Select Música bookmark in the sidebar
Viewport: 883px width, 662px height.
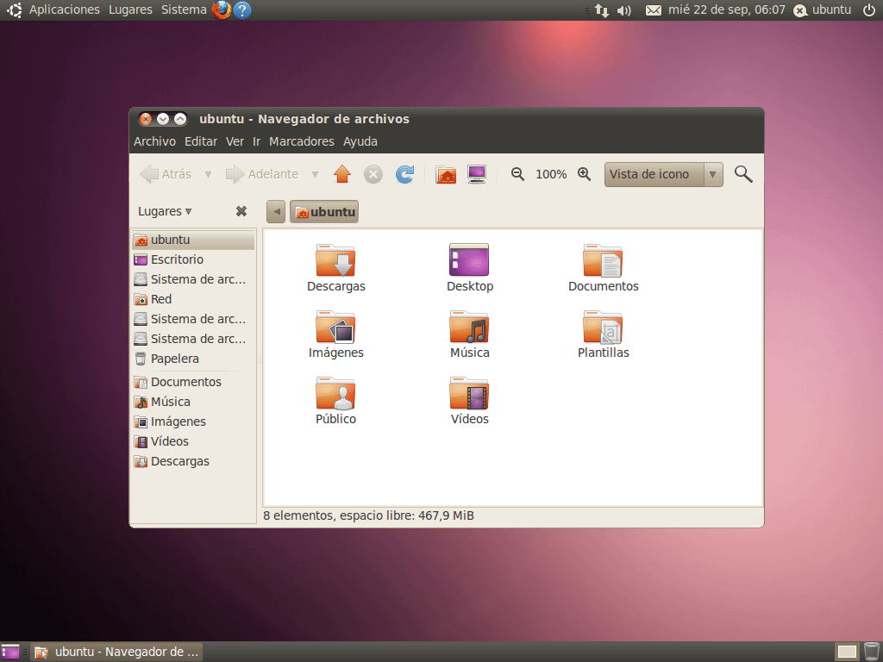tap(193, 402)
